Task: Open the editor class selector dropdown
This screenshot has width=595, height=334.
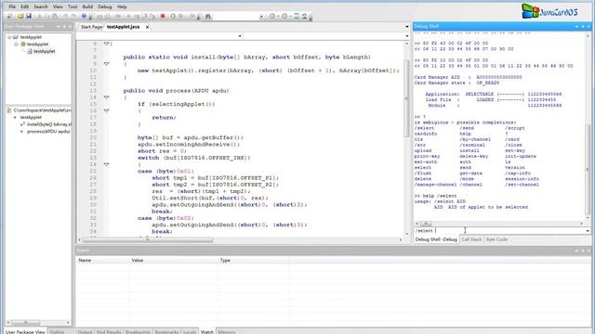Action: [x=240, y=36]
